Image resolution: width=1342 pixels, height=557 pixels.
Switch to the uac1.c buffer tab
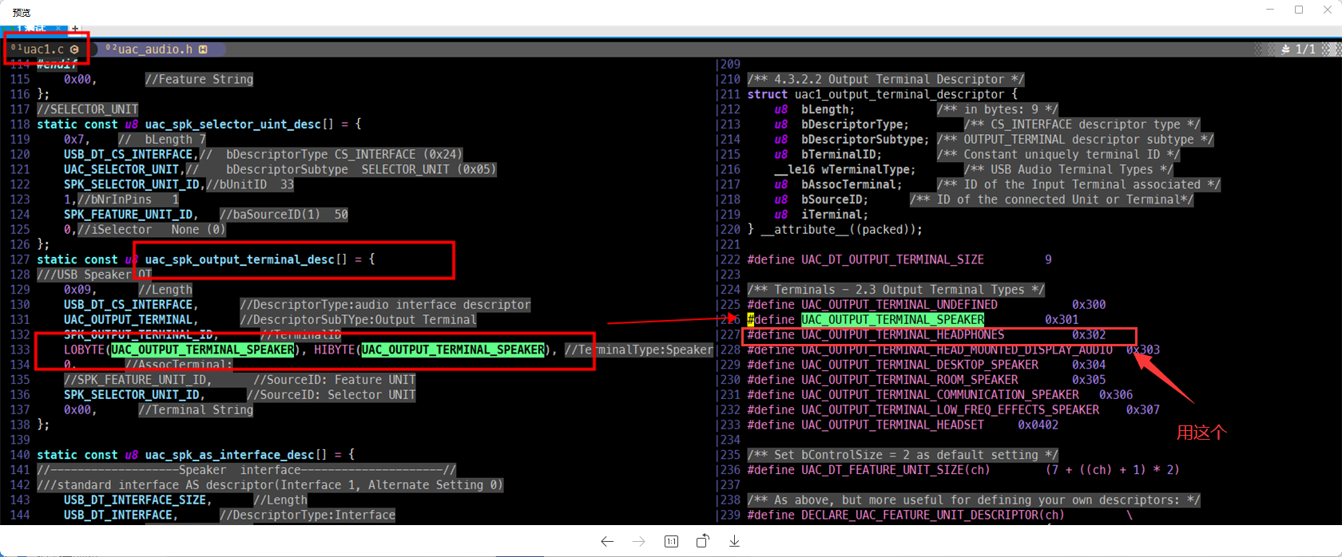tap(46, 49)
